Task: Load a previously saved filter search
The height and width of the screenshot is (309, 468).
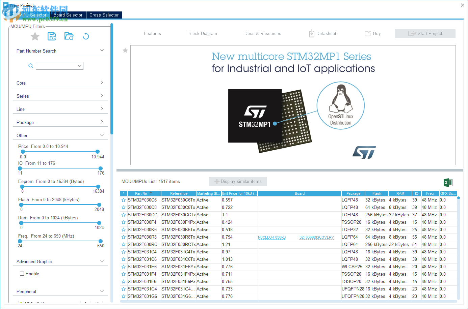Action: (x=69, y=36)
